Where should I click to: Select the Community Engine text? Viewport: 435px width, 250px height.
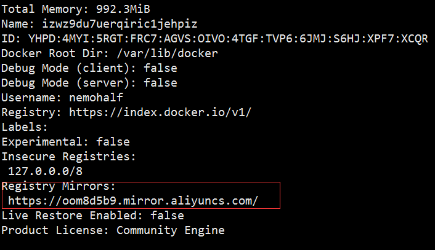(170, 230)
